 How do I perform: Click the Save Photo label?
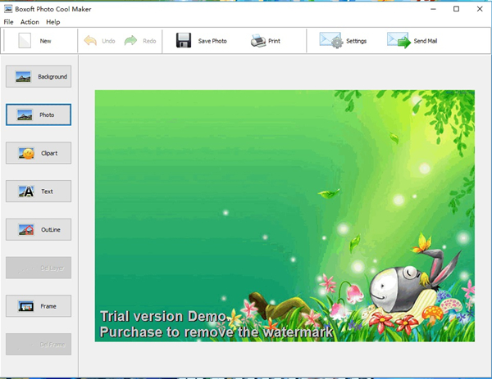[212, 41]
